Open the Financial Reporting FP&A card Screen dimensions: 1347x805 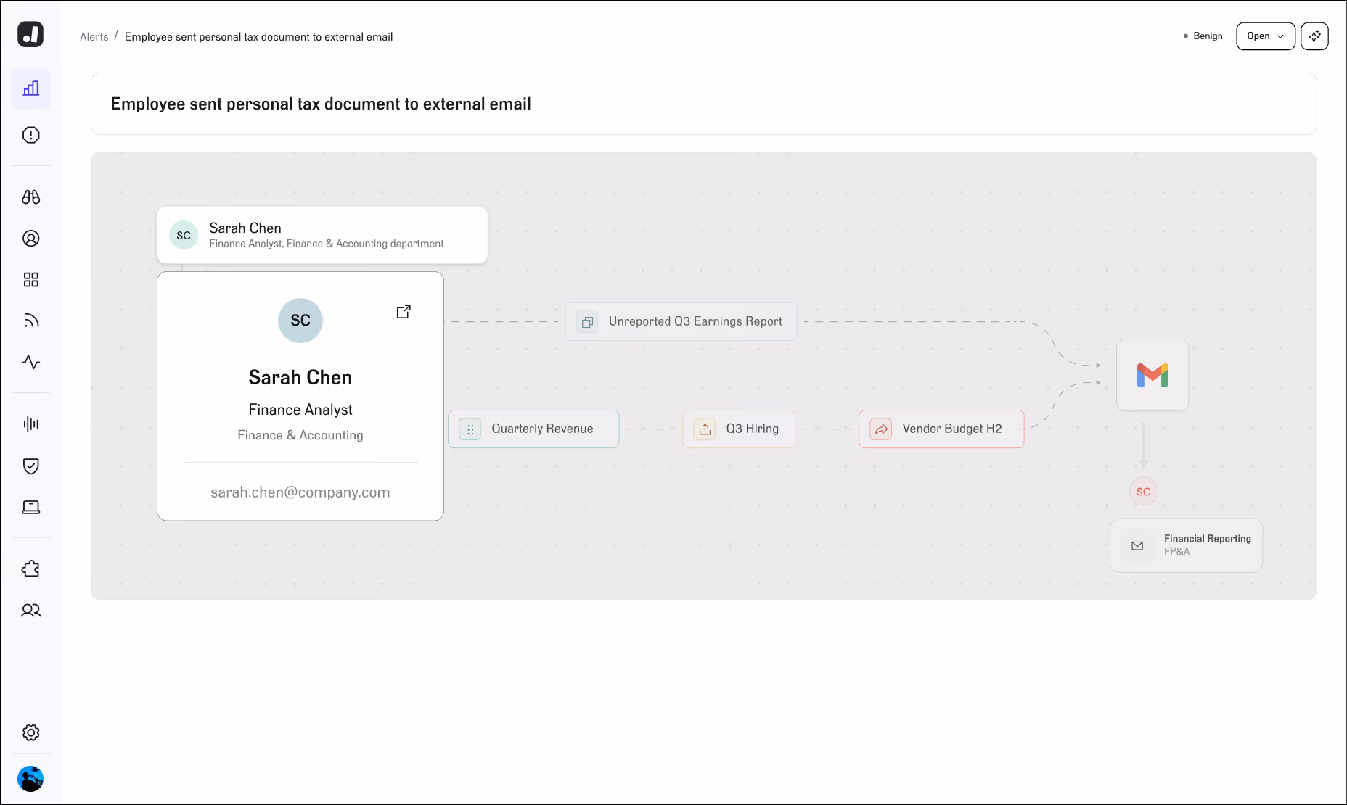pyautogui.click(x=1186, y=545)
